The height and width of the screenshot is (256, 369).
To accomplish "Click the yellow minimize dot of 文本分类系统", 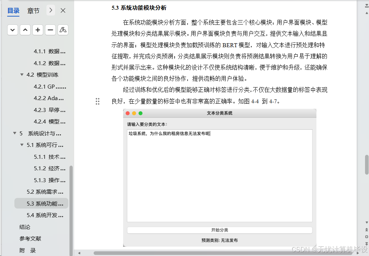I will 134,113.
